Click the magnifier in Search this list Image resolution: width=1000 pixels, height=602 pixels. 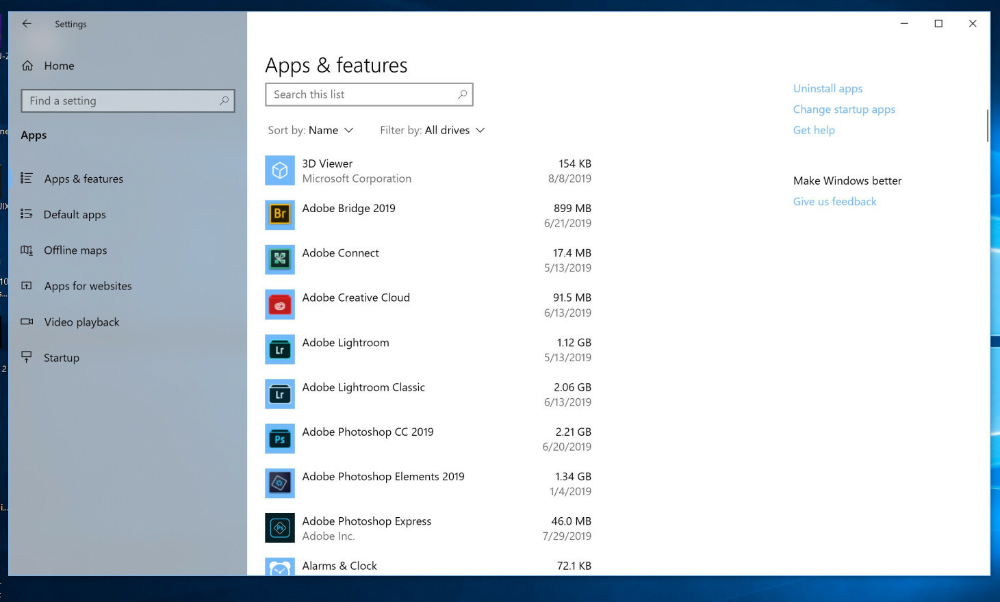point(463,94)
